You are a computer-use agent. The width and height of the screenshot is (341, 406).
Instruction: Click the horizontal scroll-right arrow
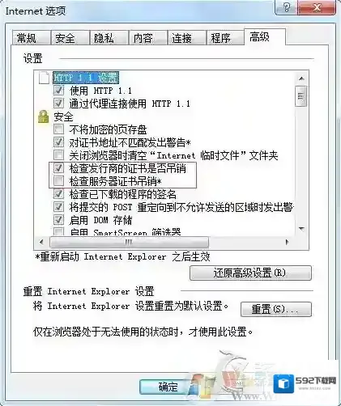(287, 242)
